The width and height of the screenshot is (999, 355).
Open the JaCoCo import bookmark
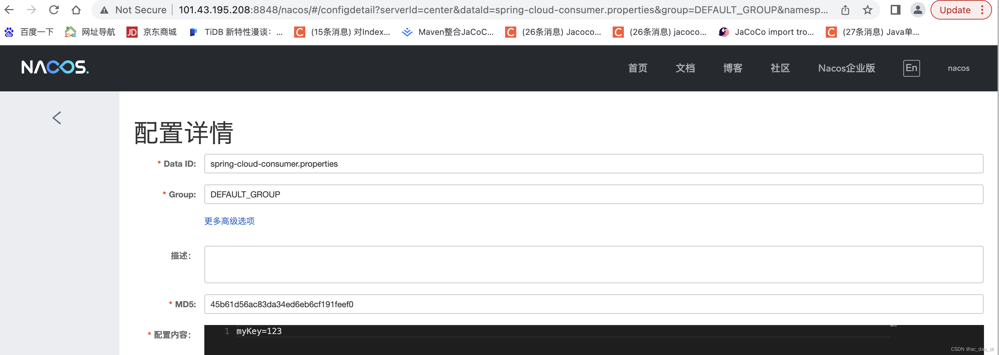coord(766,32)
